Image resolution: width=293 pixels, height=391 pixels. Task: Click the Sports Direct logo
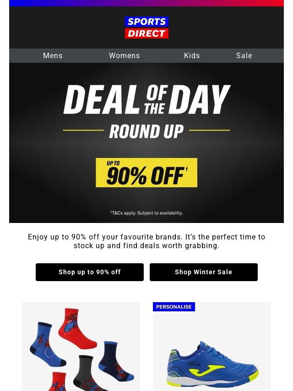tap(146, 27)
